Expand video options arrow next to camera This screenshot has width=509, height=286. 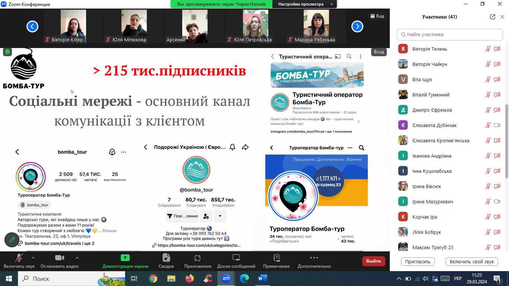77,257
